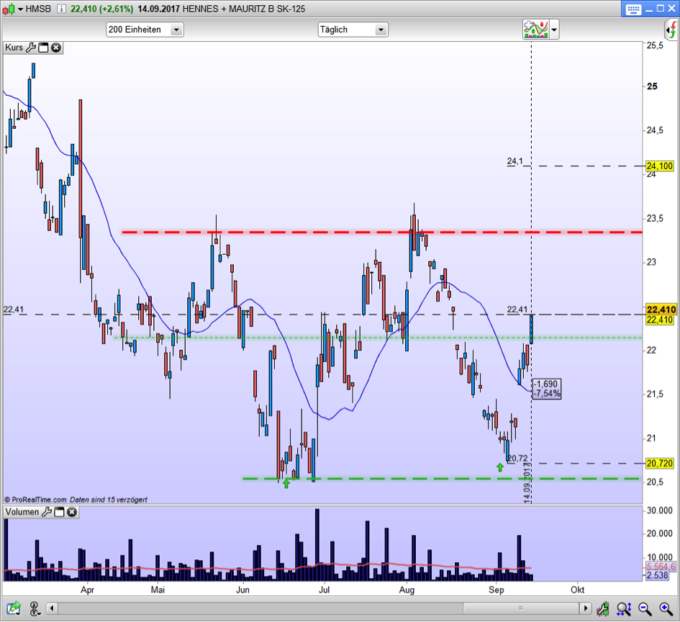Open the ProRealTime.com link

tap(35, 500)
